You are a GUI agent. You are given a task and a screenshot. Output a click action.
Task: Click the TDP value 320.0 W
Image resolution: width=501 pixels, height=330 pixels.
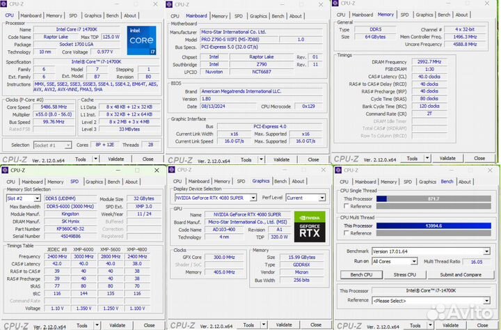point(279,237)
